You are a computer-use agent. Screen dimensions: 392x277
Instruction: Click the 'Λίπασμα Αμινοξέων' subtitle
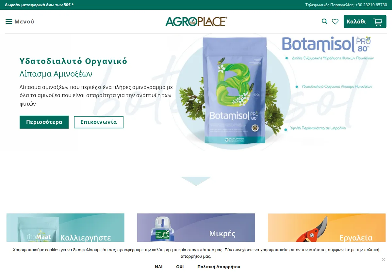click(x=56, y=74)
